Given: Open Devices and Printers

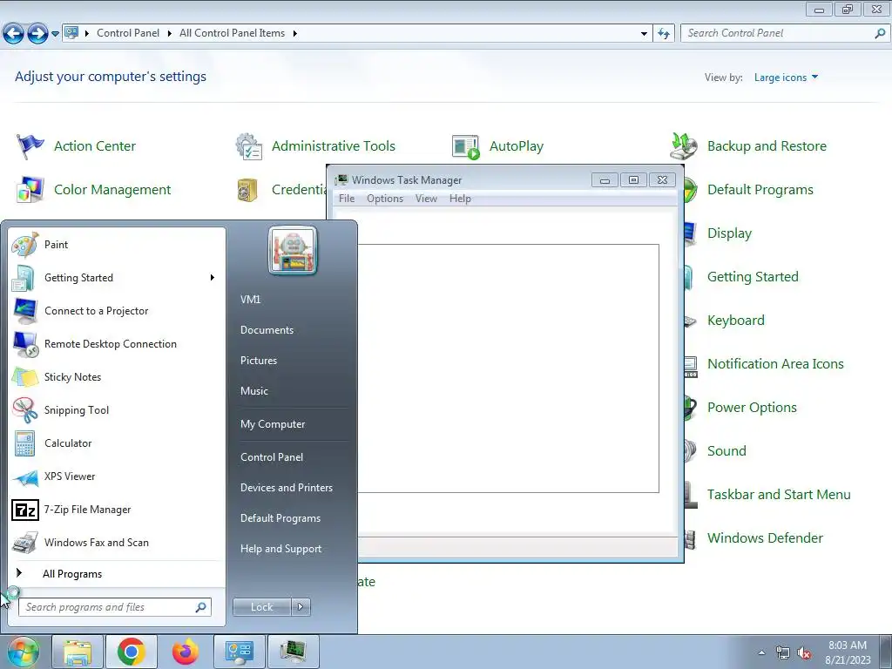Looking at the screenshot, I should coord(286,488).
